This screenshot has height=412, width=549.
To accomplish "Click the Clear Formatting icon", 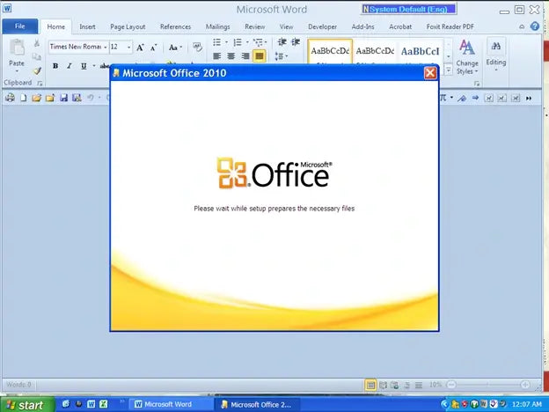I will [197, 48].
